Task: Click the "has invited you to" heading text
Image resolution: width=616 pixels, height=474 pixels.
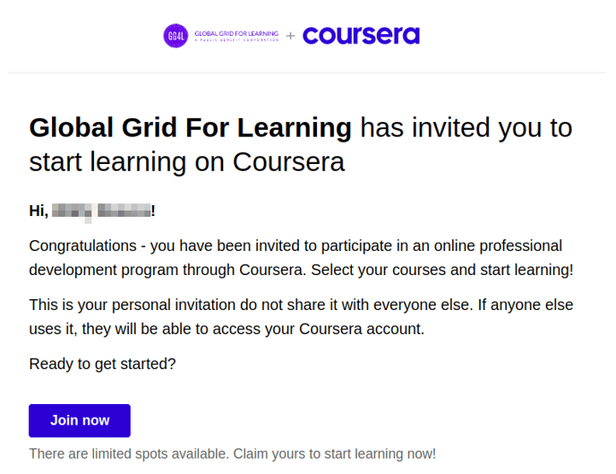Action: pos(466,128)
